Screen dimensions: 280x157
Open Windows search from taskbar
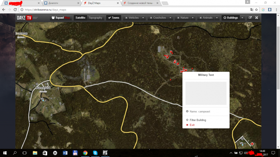click(x=15, y=153)
